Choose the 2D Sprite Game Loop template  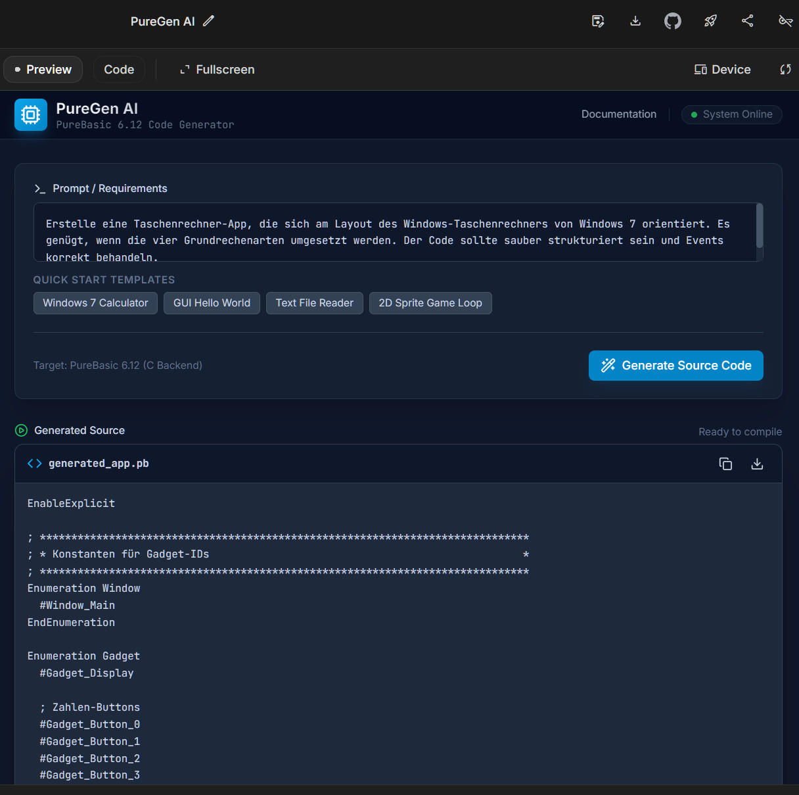[x=430, y=303]
